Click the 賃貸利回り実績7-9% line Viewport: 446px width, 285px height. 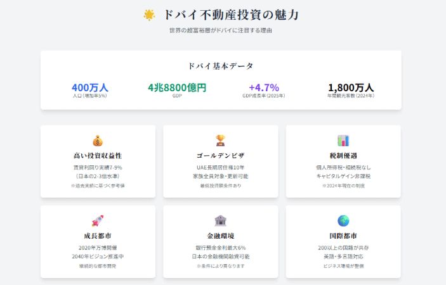click(x=98, y=167)
